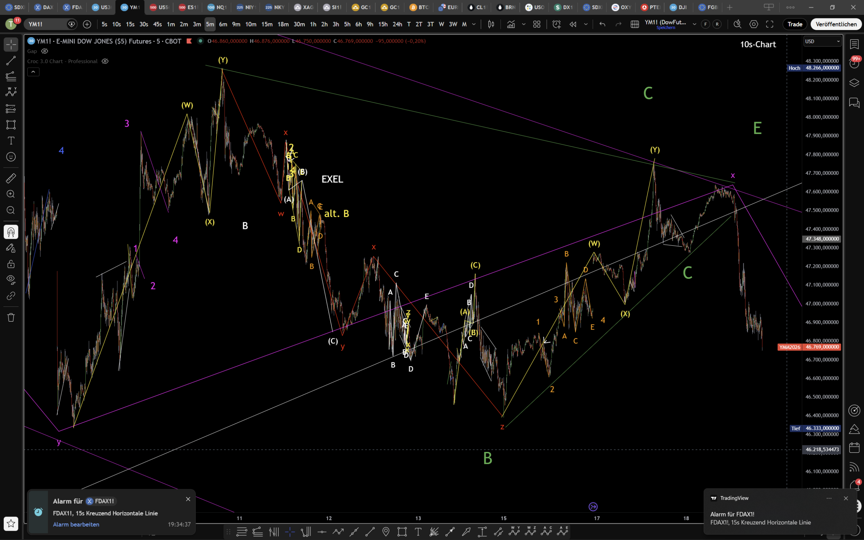Toggle hide all drawings eye tool
The image size is (864, 540).
(x=11, y=279)
